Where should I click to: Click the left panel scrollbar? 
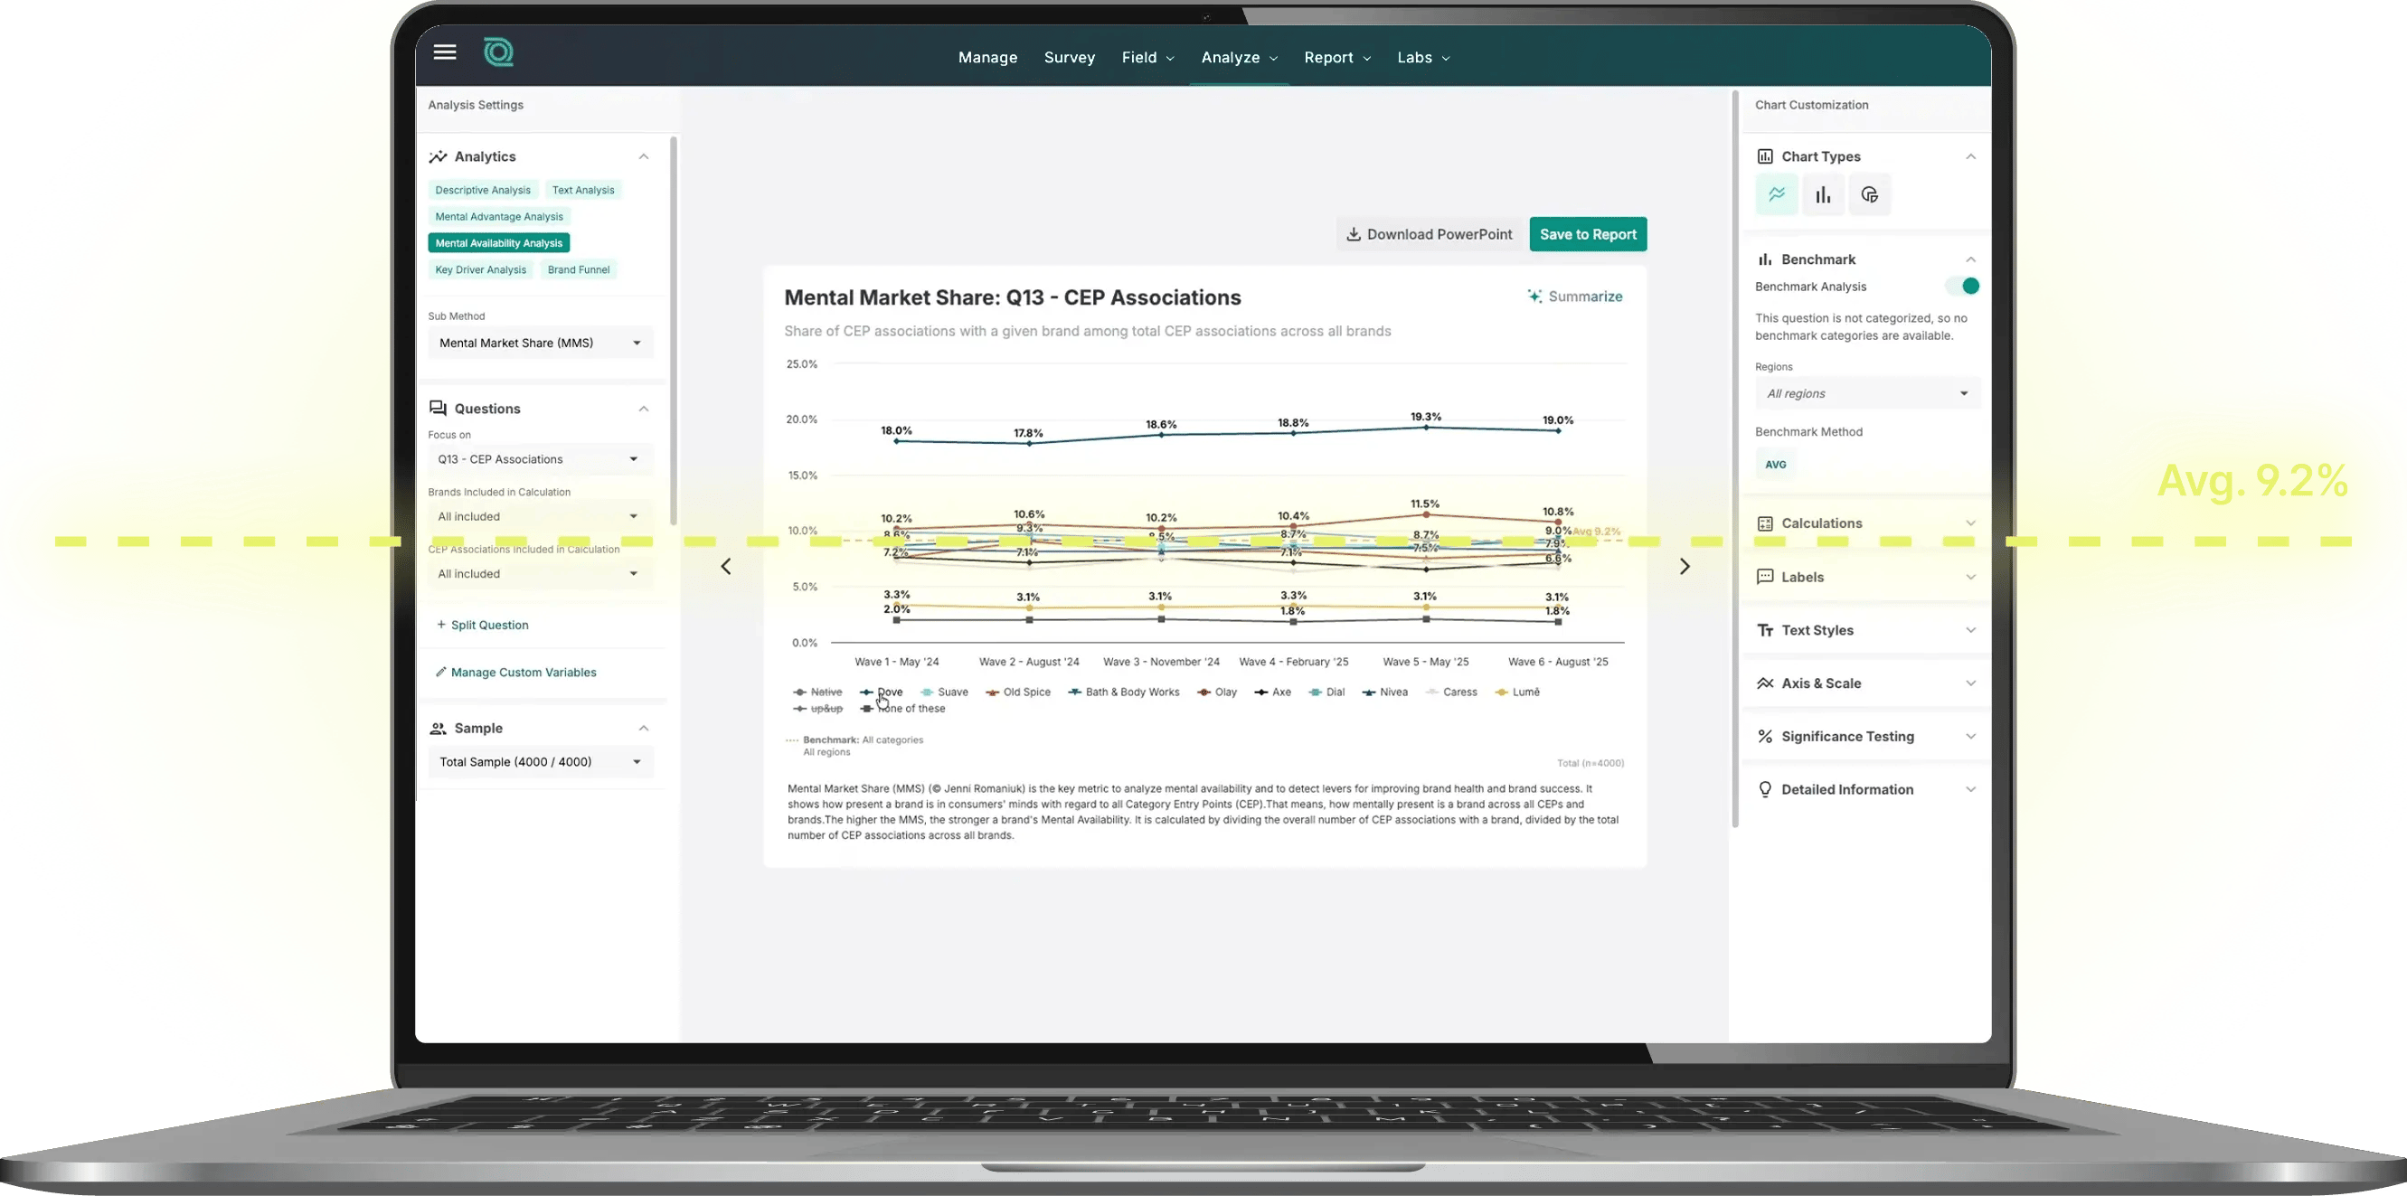[673, 332]
